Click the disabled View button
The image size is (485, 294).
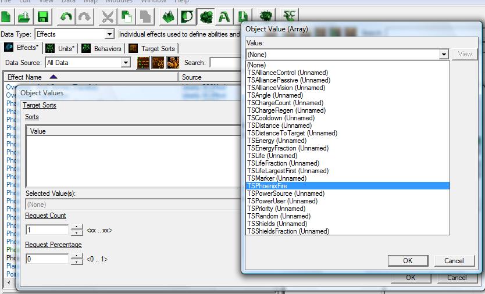coord(465,54)
